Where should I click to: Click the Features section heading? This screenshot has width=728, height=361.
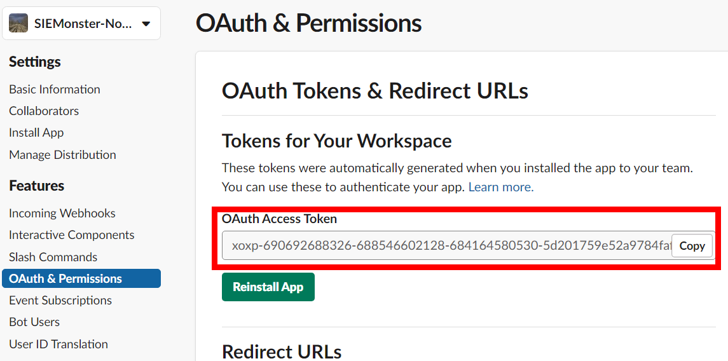pyautogui.click(x=37, y=186)
